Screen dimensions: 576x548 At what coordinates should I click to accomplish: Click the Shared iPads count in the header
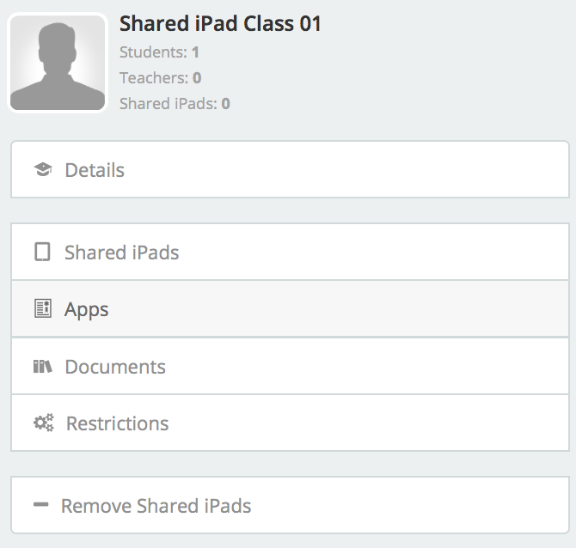pyautogui.click(x=175, y=104)
